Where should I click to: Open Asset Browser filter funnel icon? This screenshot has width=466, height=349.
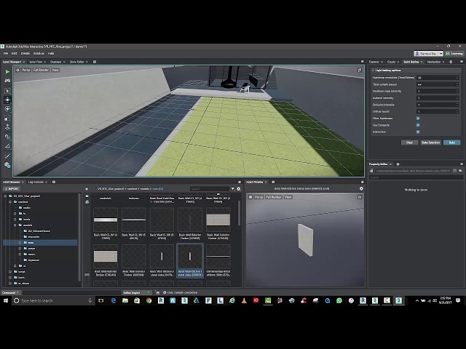233,189
